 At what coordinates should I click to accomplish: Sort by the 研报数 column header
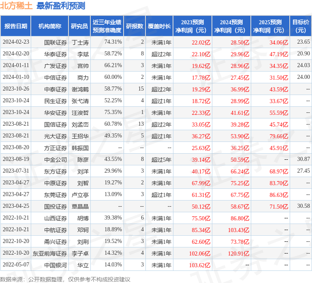point(135,26)
